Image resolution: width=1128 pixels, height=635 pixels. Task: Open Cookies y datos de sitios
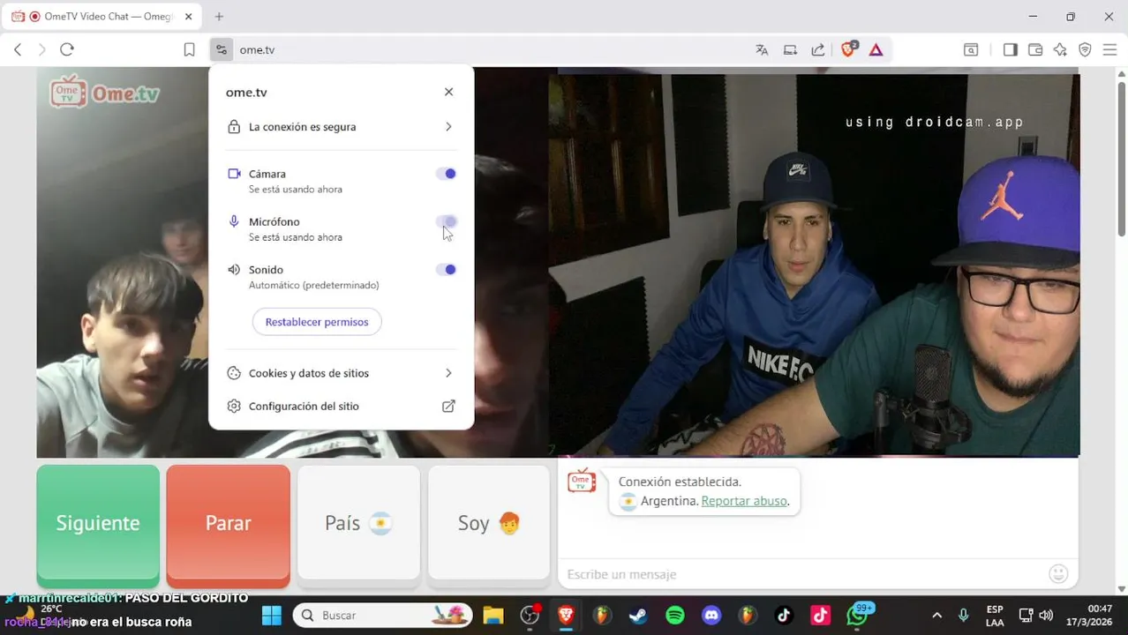(341, 373)
